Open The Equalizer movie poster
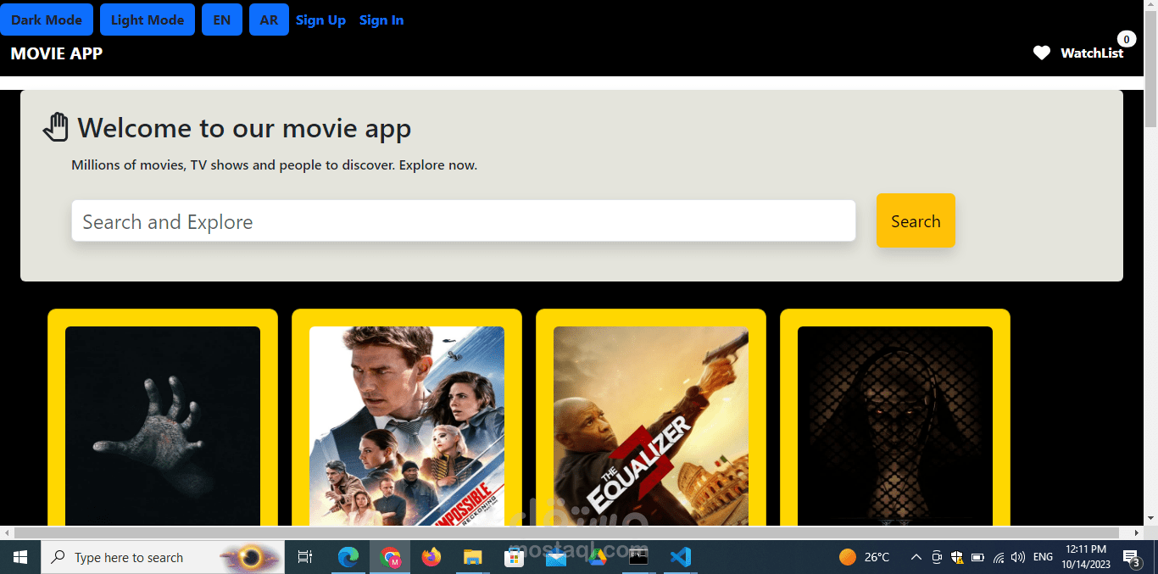Viewport: 1158px width, 574px height. pyautogui.click(x=651, y=426)
